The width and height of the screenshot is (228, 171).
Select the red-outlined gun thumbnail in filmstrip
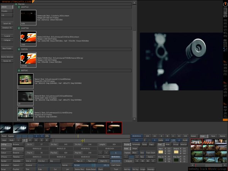[x=114, y=127]
